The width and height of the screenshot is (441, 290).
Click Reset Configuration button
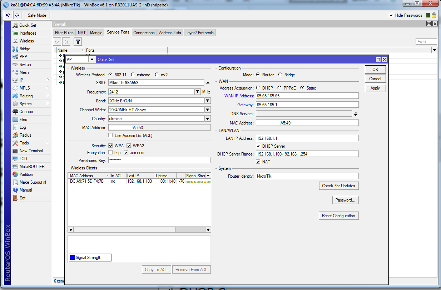[338, 216]
